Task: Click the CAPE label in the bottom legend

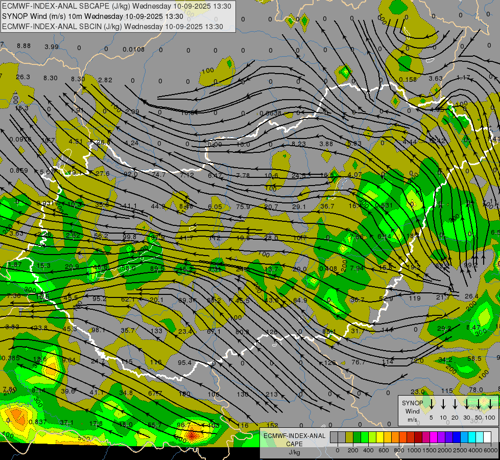Action: pos(294,444)
